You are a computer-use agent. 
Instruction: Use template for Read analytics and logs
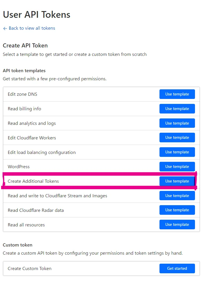click(x=177, y=123)
